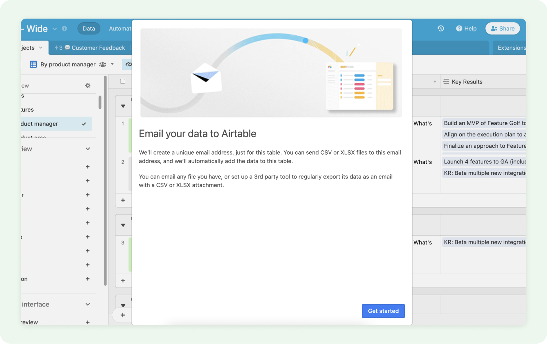The height and width of the screenshot is (344, 547).
Task: Click 'Email your data to Airtable' heading
Action: [198, 134]
